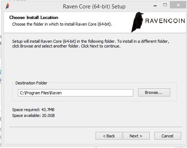Click the 'Destination Folder' group label
The image size is (187, 148).
click(x=31, y=83)
